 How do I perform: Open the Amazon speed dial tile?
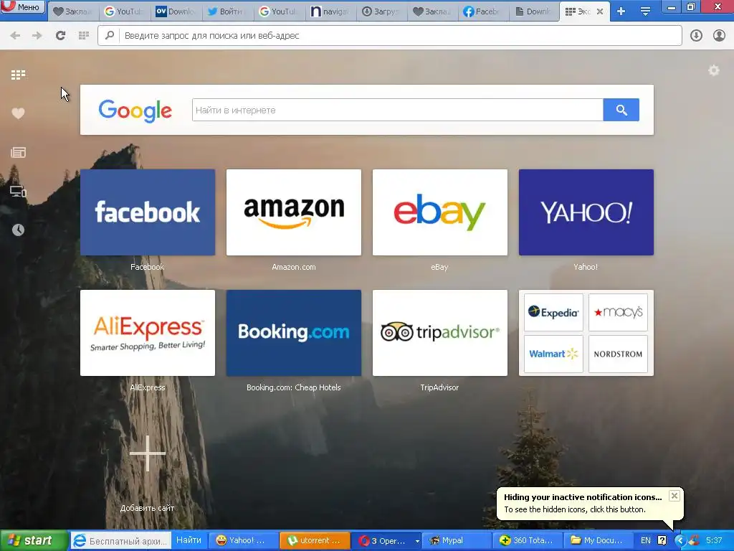(x=294, y=212)
